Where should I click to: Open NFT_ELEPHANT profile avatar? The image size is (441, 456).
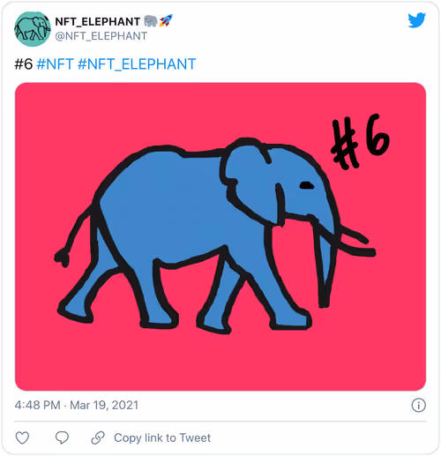coord(33,29)
